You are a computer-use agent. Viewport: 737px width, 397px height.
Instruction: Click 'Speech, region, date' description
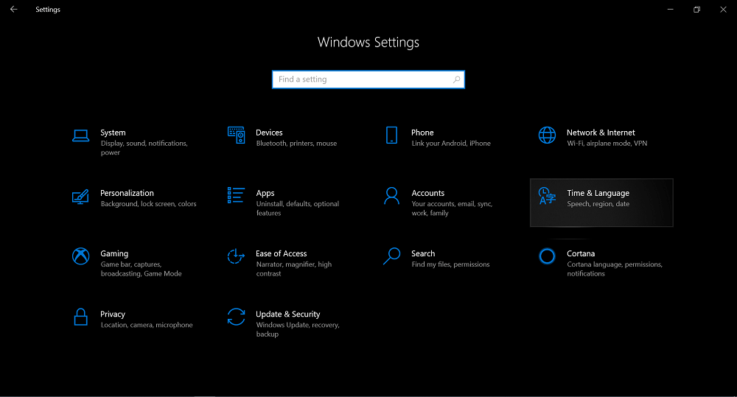(x=598, y=204)
